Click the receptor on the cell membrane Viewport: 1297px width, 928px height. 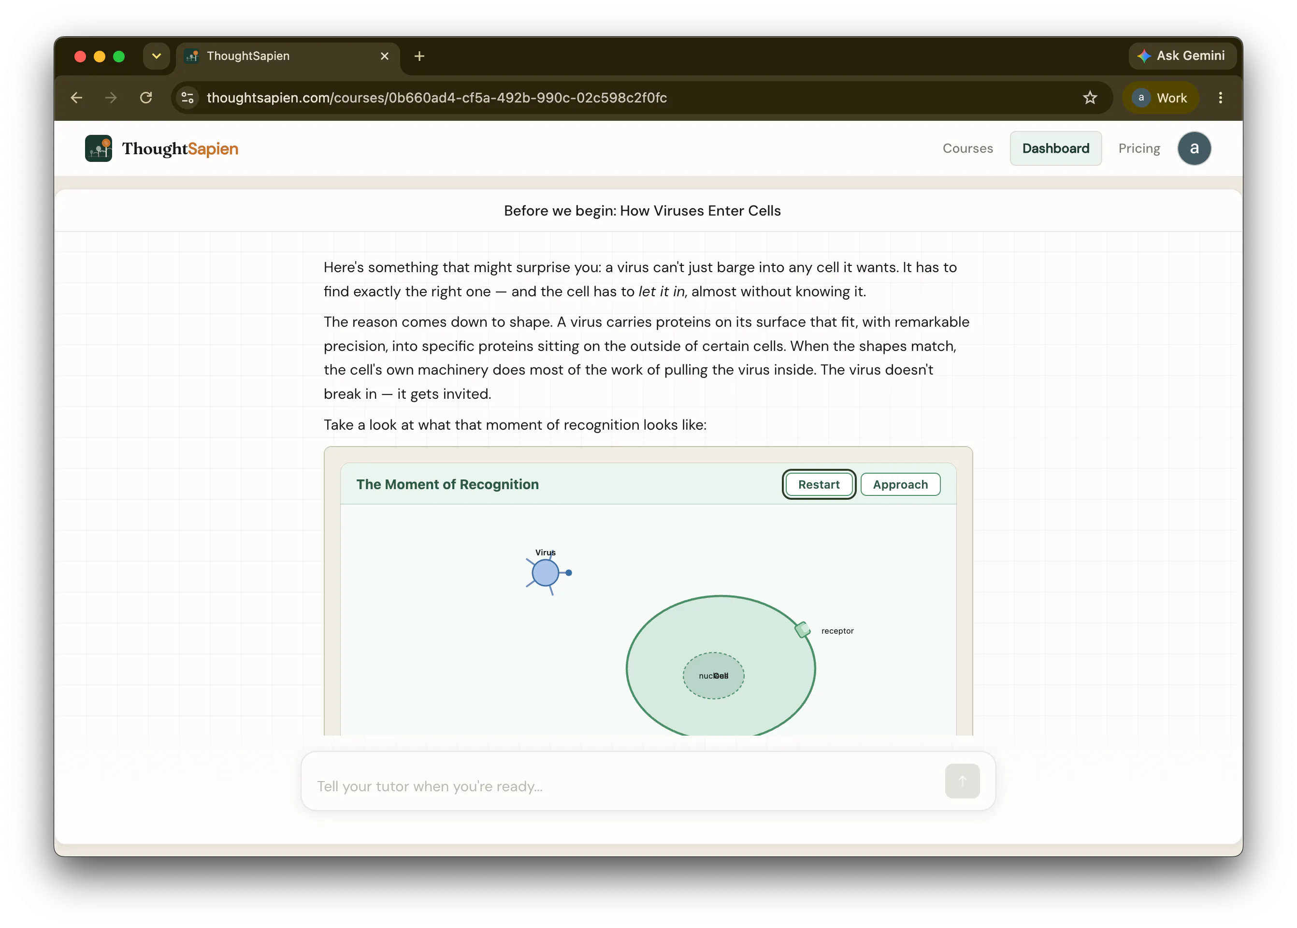(802, 629)
